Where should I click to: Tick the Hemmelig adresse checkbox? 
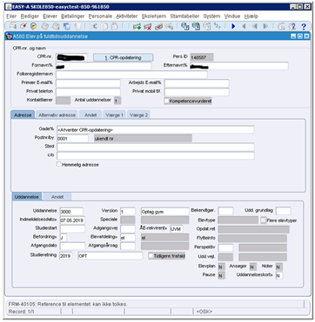(59, 164)
